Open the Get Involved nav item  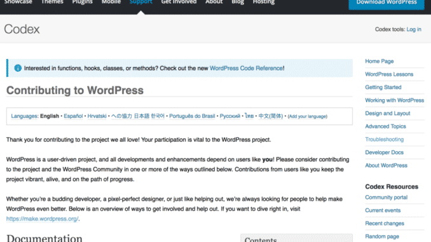tap(179, 2)
